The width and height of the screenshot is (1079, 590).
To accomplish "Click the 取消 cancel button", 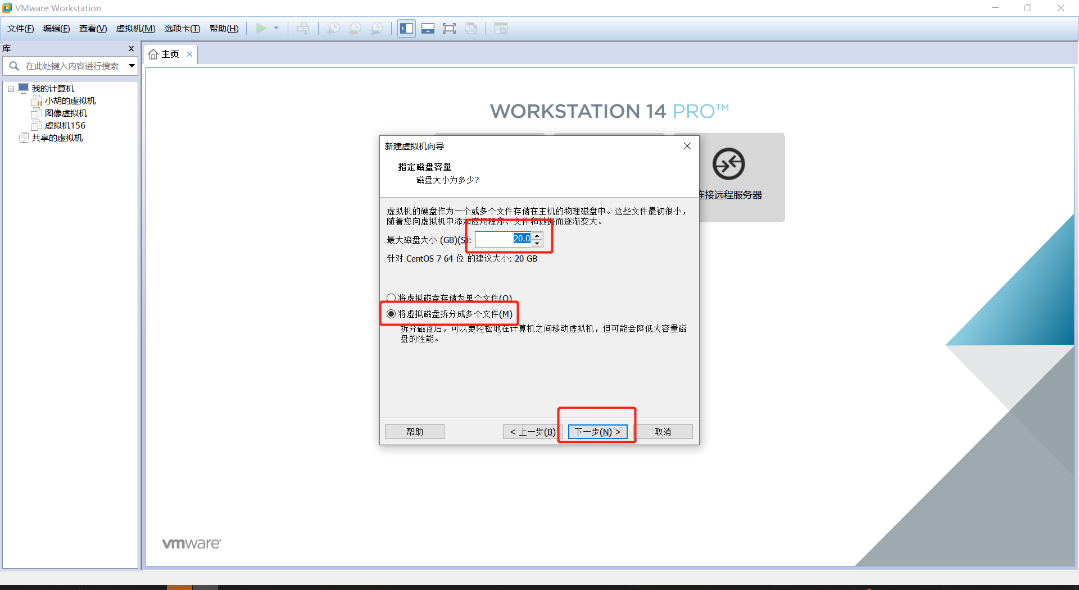I will tap(663, 432).
